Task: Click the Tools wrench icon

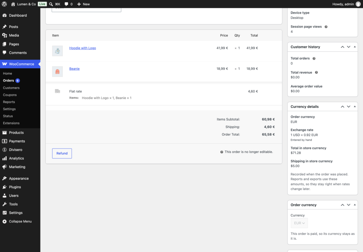Action: (x=5, y=204)
